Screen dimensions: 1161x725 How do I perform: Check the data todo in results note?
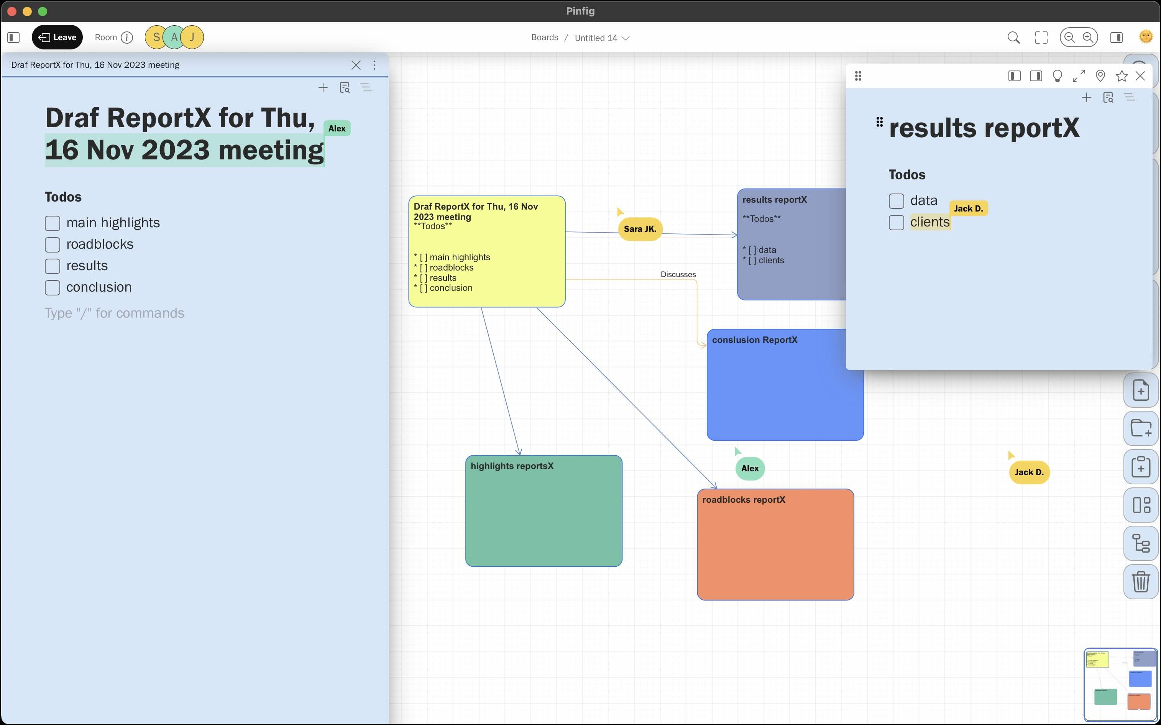pyautogui.click(x=896, y=201)
